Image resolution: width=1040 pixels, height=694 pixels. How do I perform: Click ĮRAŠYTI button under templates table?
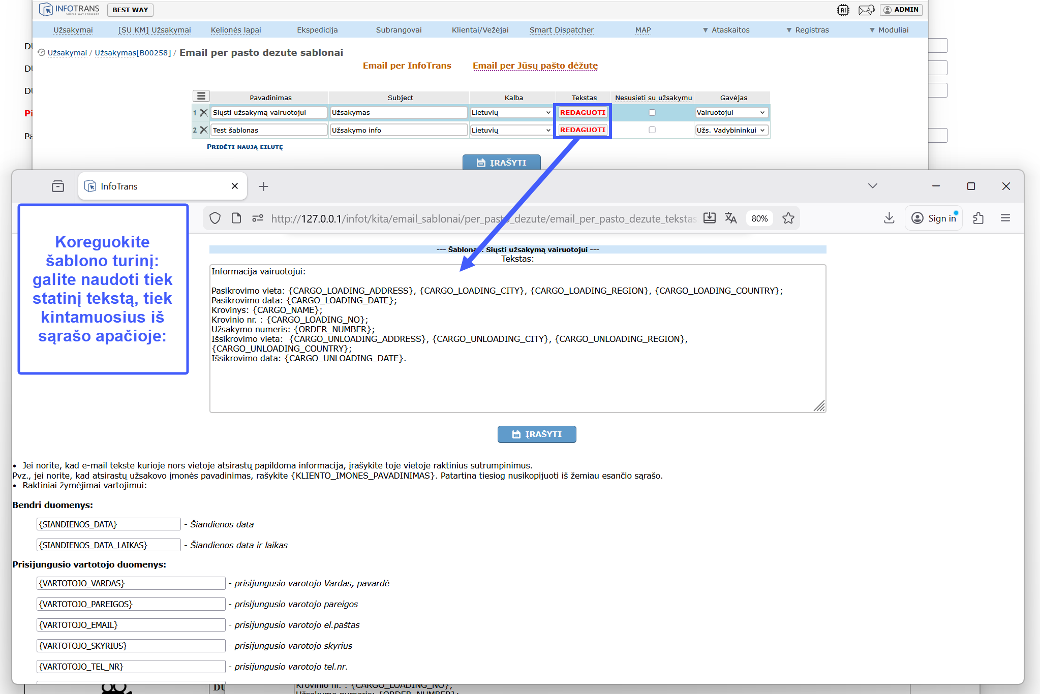click(x=501, y=163)
